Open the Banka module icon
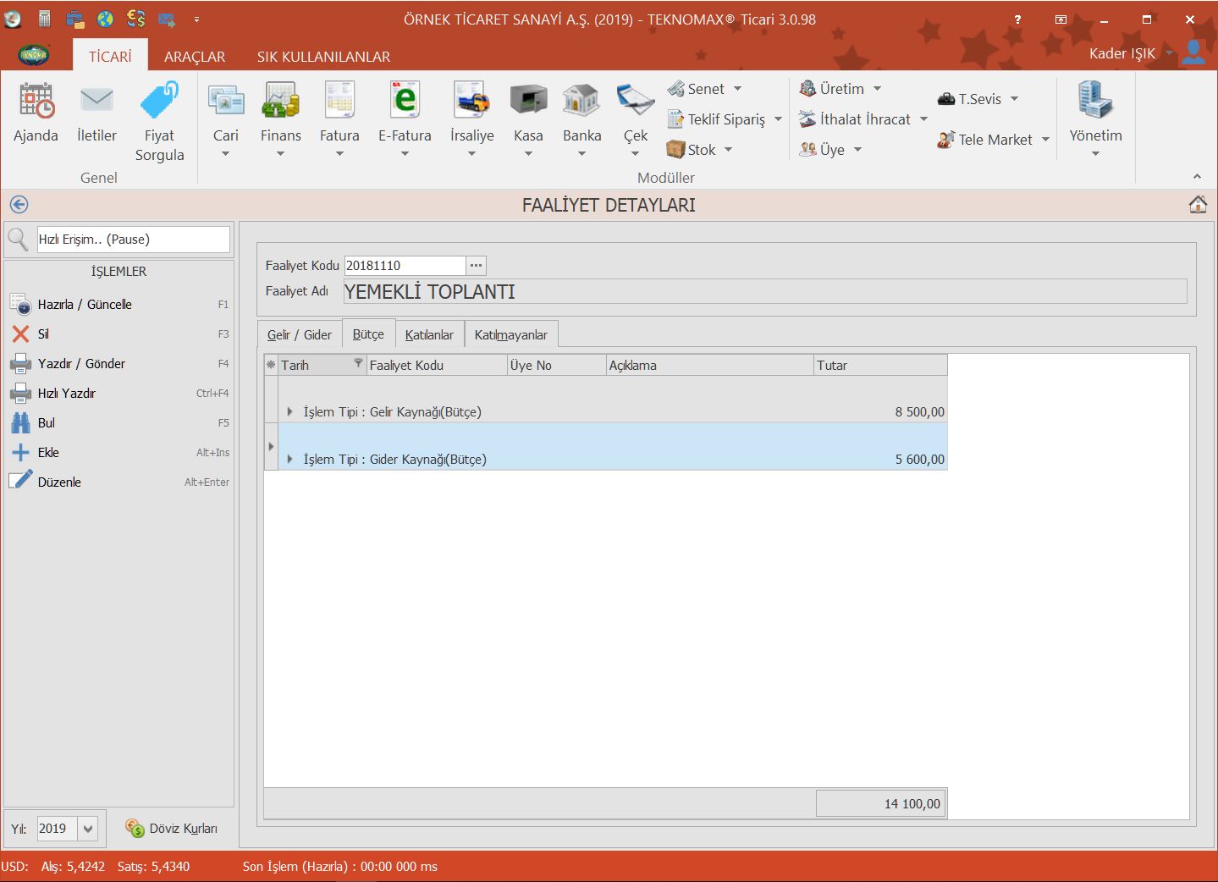Viewport: 1218px width, 882px height. (581, 102)
